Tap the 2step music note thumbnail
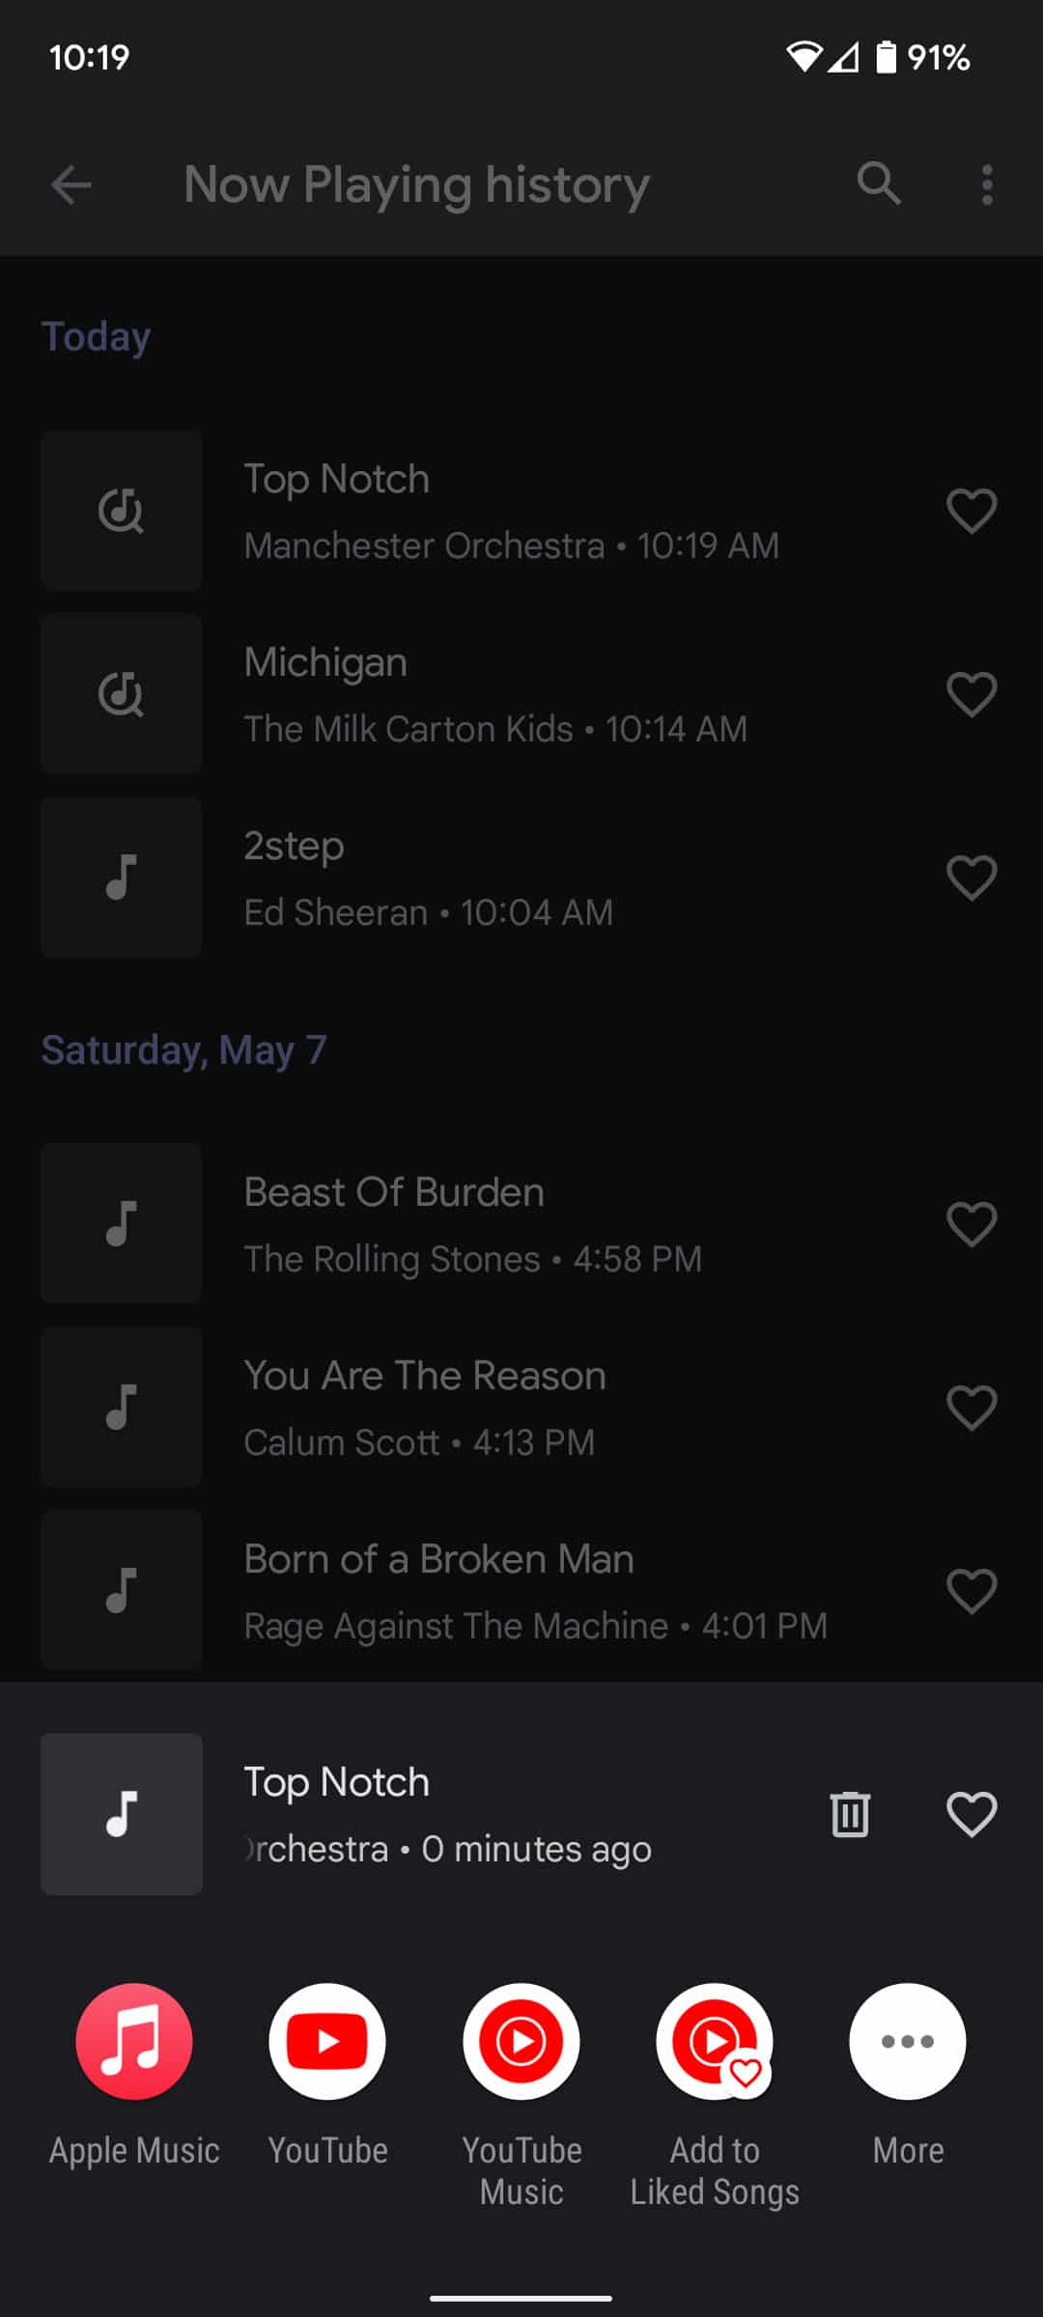 [121, 878]
